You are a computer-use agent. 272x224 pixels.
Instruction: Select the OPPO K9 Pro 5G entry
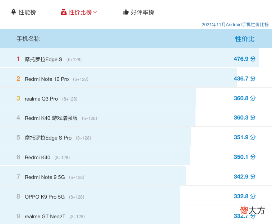45,197
